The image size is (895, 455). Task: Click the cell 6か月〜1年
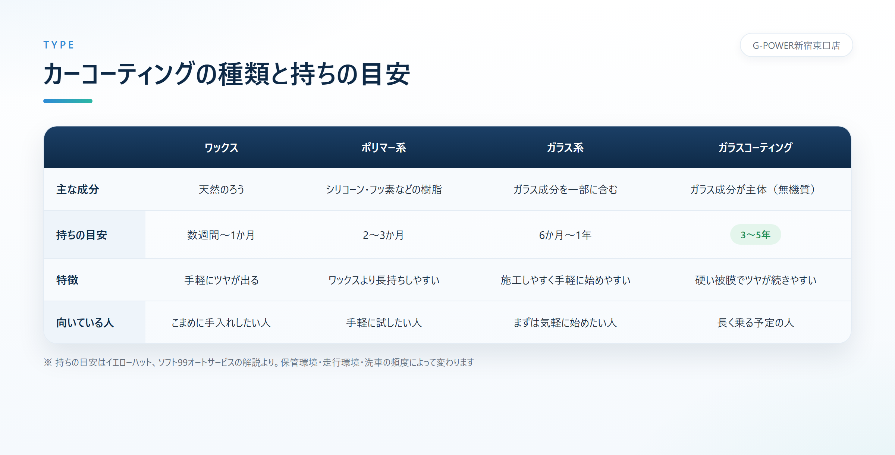click(565, 235)
